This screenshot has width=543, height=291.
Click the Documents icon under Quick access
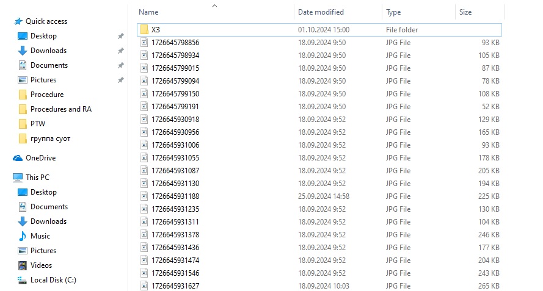point(23,65)
